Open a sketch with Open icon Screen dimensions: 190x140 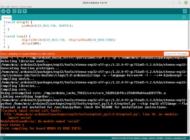coord(20,11)
